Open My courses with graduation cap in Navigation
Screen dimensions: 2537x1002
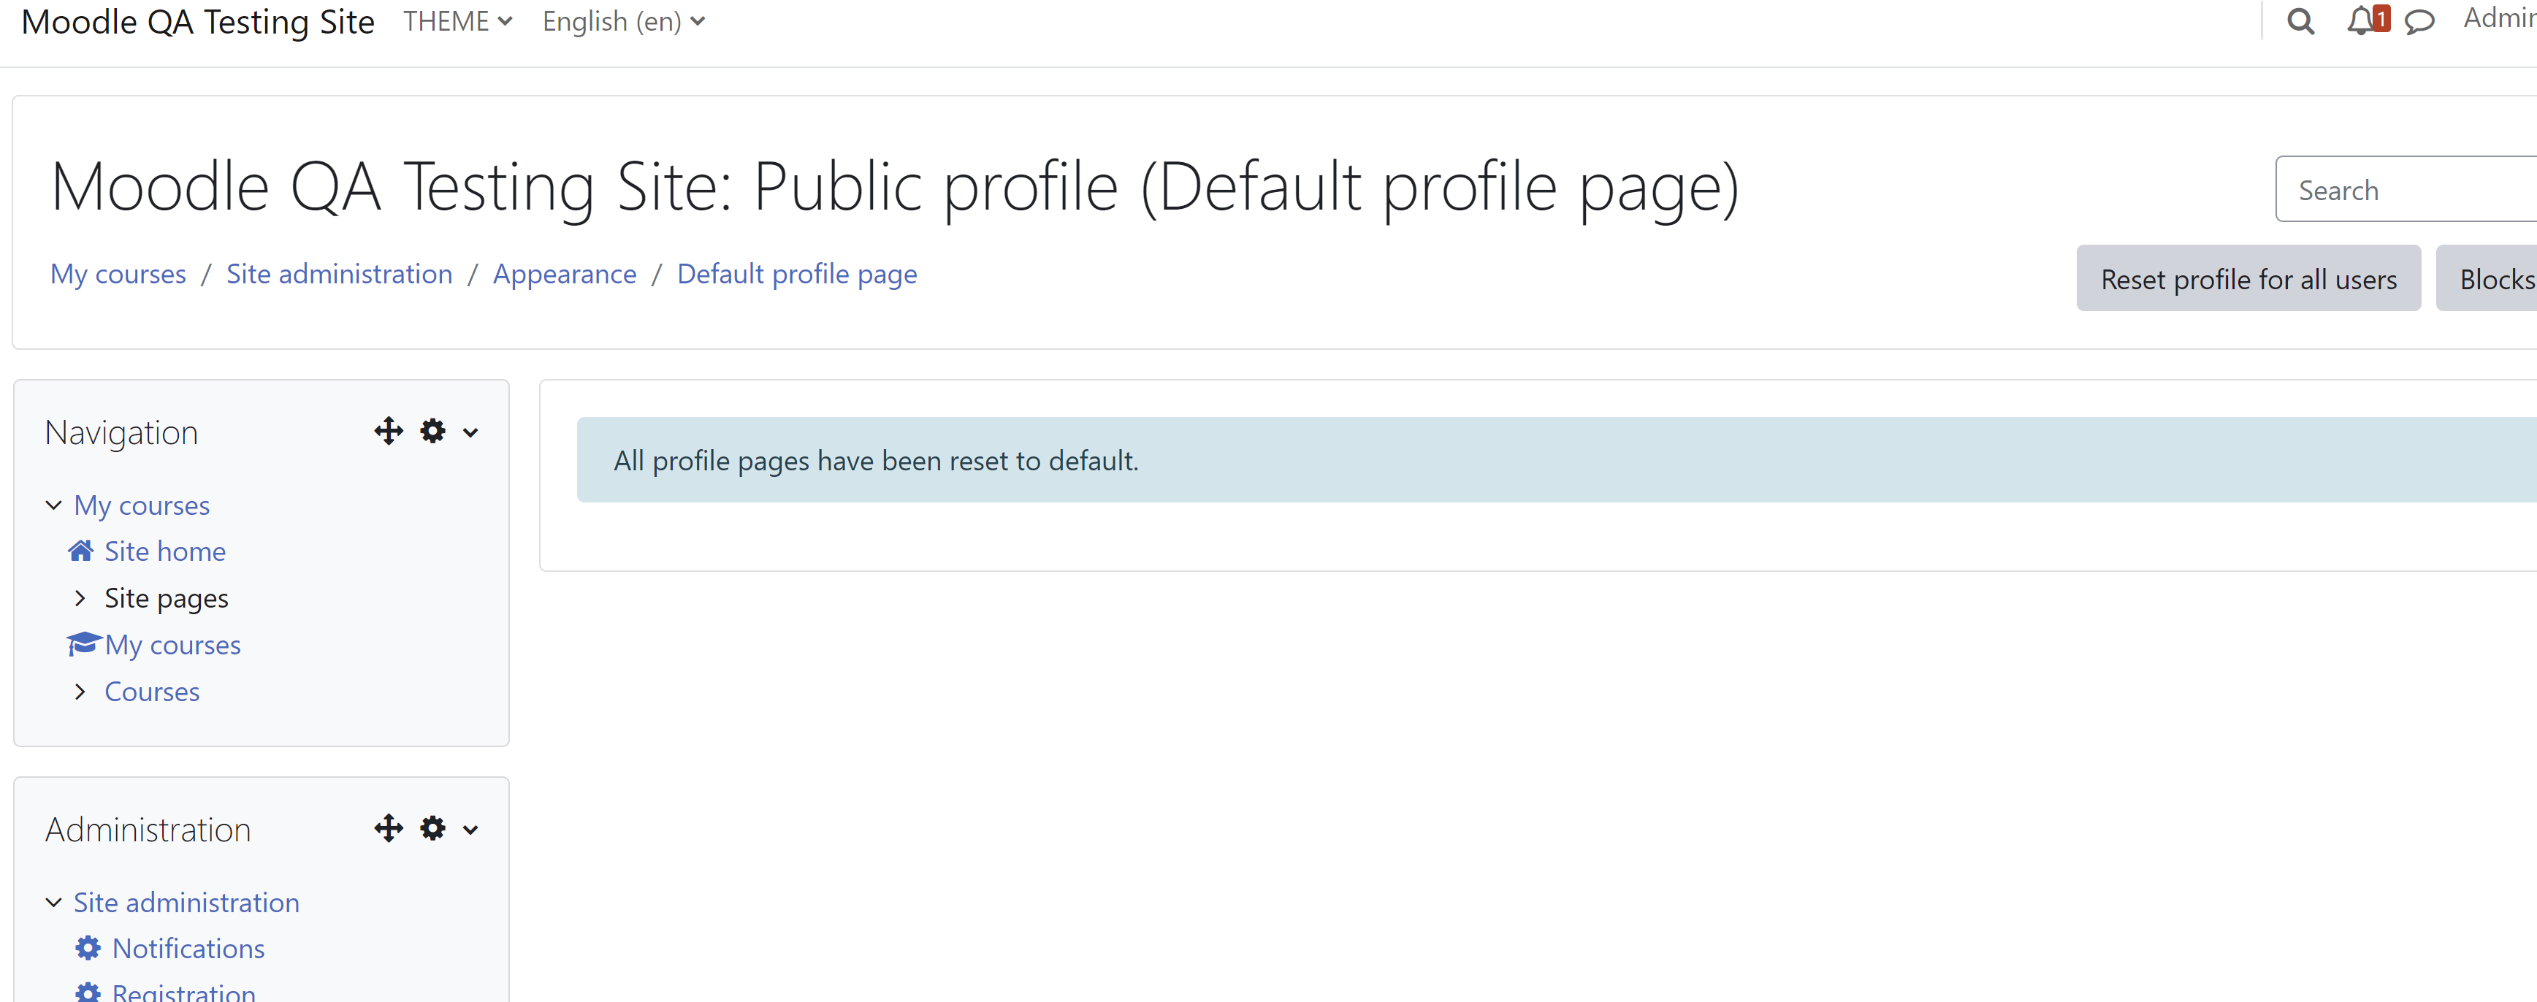pyautogui.click(x=173, y=645)
